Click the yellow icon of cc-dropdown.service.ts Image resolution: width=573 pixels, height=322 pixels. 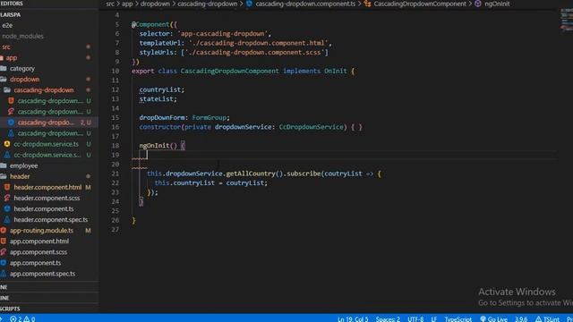pyautogui.click(x=7, y=144)
